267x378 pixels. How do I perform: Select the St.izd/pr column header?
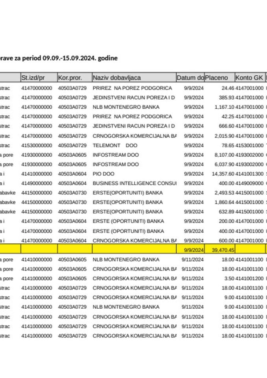point(39,78)
